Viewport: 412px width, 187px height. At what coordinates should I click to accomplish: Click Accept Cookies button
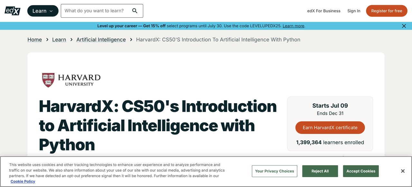(361, 171)
